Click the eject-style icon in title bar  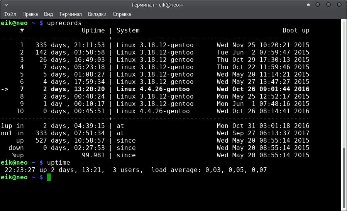pyautogui.click(x=308, y=5)
